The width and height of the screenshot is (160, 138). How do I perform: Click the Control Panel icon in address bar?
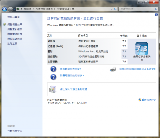[18, 9]
